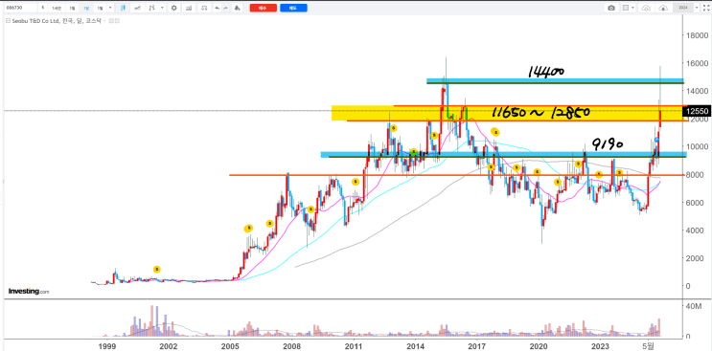Expand the dropdown beside the 2024 label
Screen dimensions: 712x351
[x=697, y=8]
